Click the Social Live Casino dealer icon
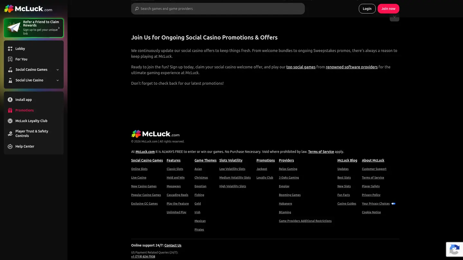The height and width of the screenshot is (260, 463). [x=10, y=80]
